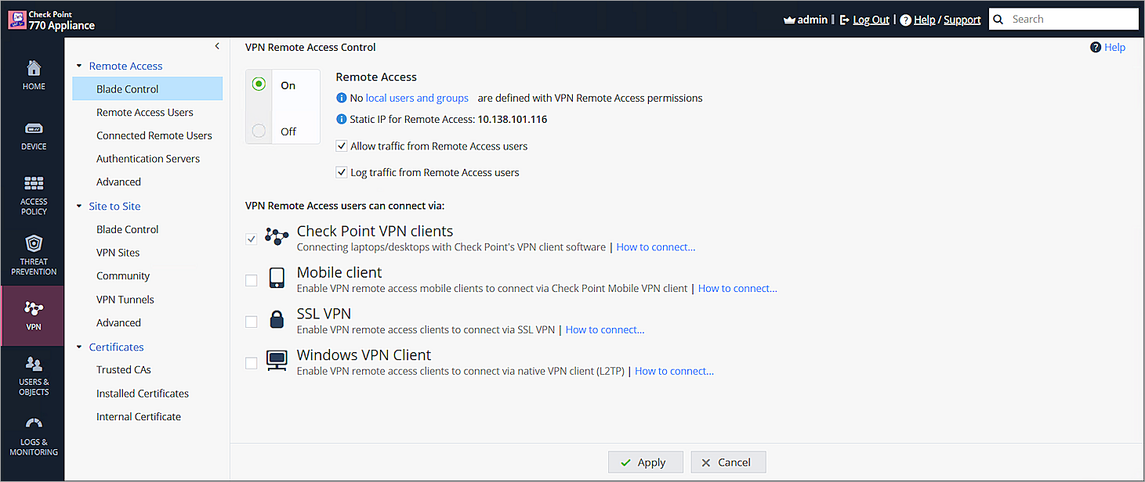Uncheck Allow traffic from Remote Access users
Image resolution: width=1145 pixels, height=482 pixels.
[x=341, y=146]
